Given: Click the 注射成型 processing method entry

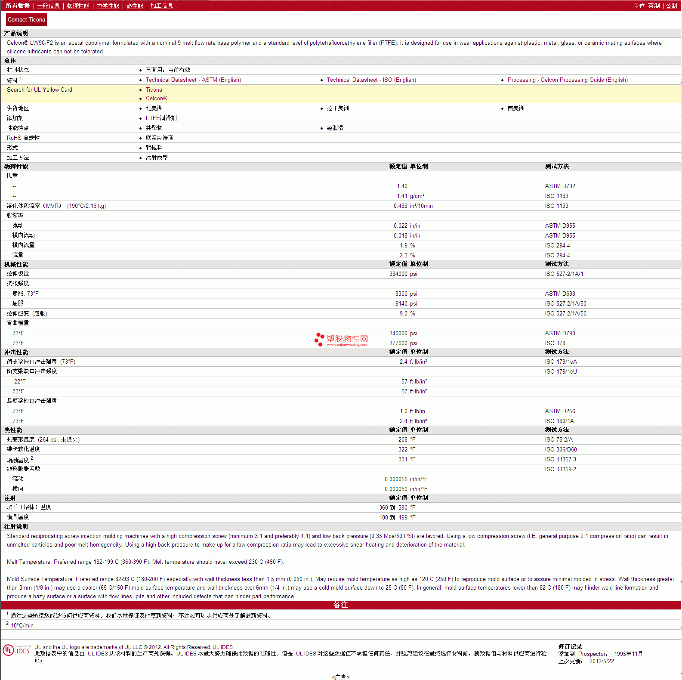Looking at the screenshot, I should (157, 158).
